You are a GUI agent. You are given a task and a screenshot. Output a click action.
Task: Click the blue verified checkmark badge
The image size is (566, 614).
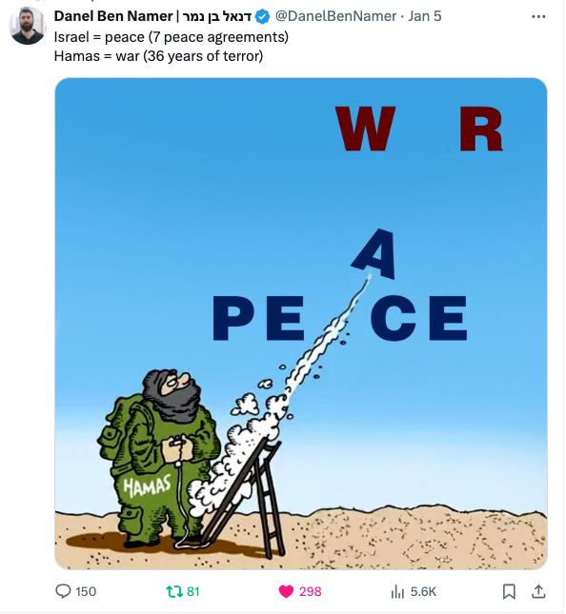pos(262,16)
